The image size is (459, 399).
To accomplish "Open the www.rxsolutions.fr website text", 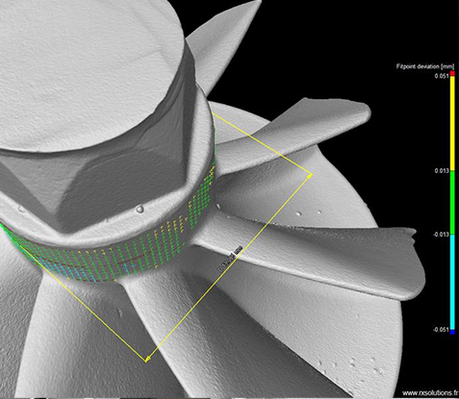I will tap(430, 393).
